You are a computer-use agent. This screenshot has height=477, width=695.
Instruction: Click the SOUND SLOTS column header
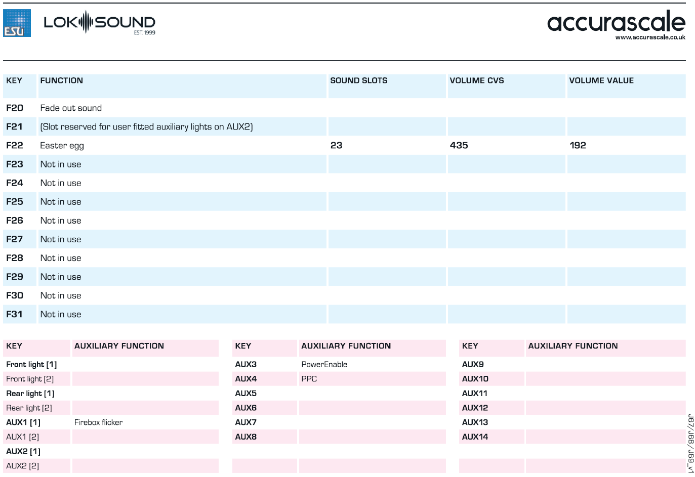point(359,80)
